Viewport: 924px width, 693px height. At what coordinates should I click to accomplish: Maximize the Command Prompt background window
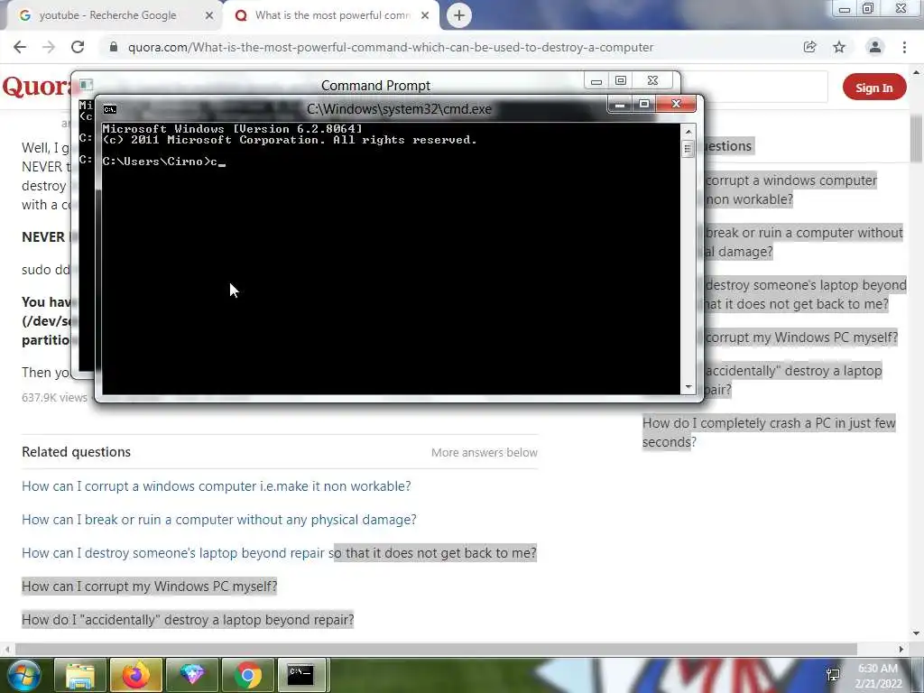621,80
